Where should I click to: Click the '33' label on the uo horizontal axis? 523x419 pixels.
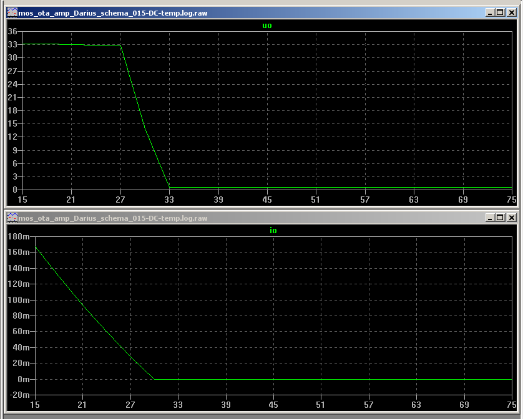tap(169, 200)
